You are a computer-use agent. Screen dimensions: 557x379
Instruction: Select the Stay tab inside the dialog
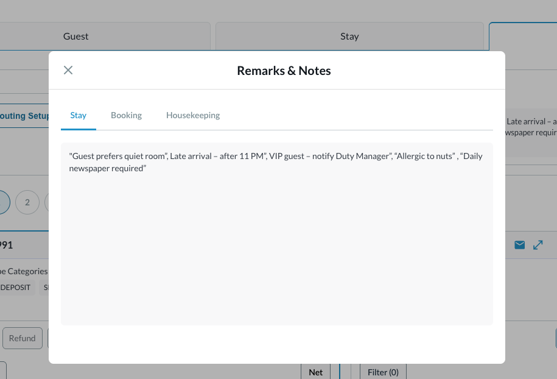[78, 115]
